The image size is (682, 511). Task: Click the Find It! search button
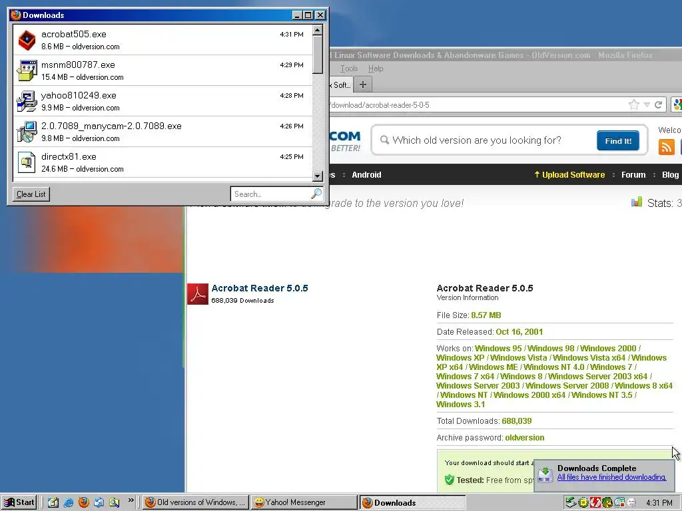[617, 140]
